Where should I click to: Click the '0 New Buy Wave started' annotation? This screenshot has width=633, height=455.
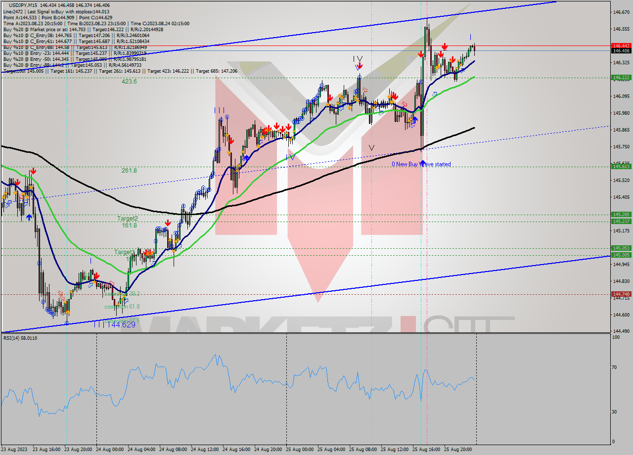coord(422,164)
